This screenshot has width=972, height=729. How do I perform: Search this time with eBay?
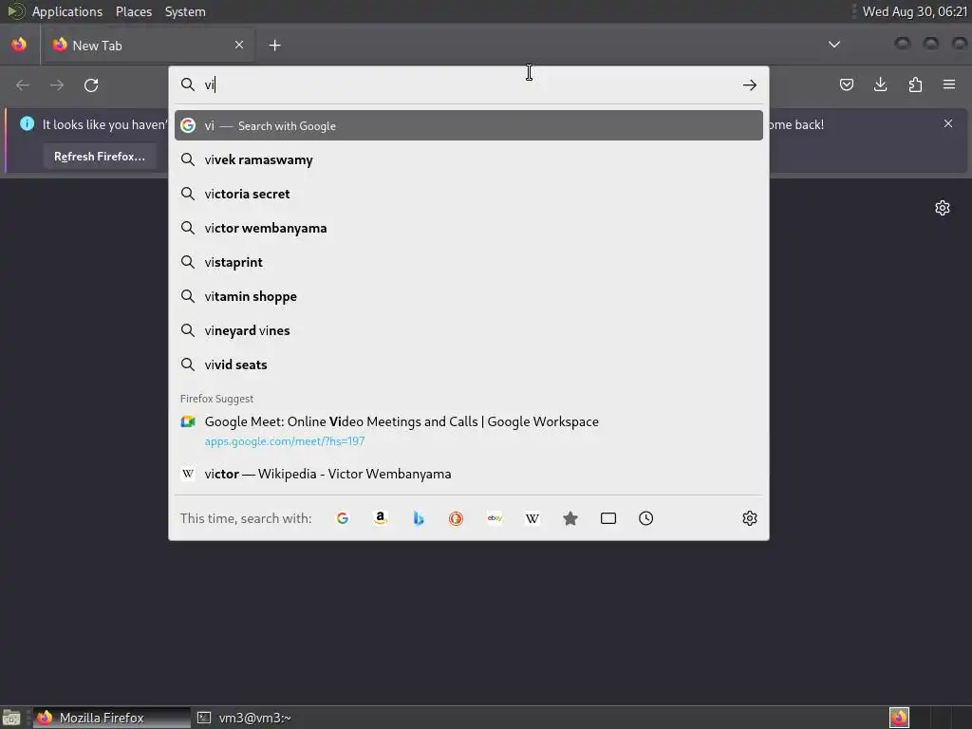pyautogui.click(x=494, y=518)
